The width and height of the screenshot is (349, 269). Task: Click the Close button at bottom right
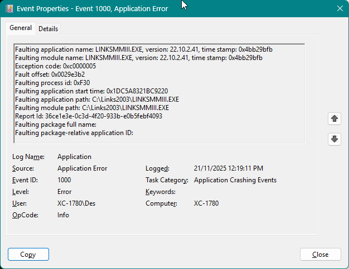tap(320, 255)
